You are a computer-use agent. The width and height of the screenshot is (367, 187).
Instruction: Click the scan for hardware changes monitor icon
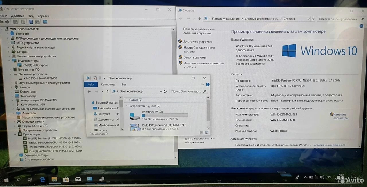click(x=45, y=22)
